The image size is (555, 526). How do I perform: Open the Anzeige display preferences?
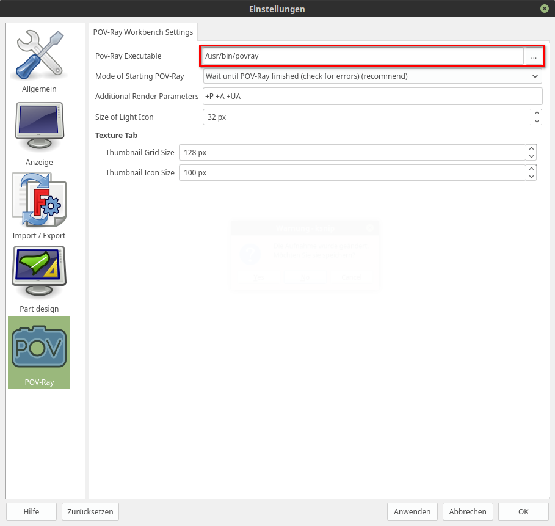39,134
